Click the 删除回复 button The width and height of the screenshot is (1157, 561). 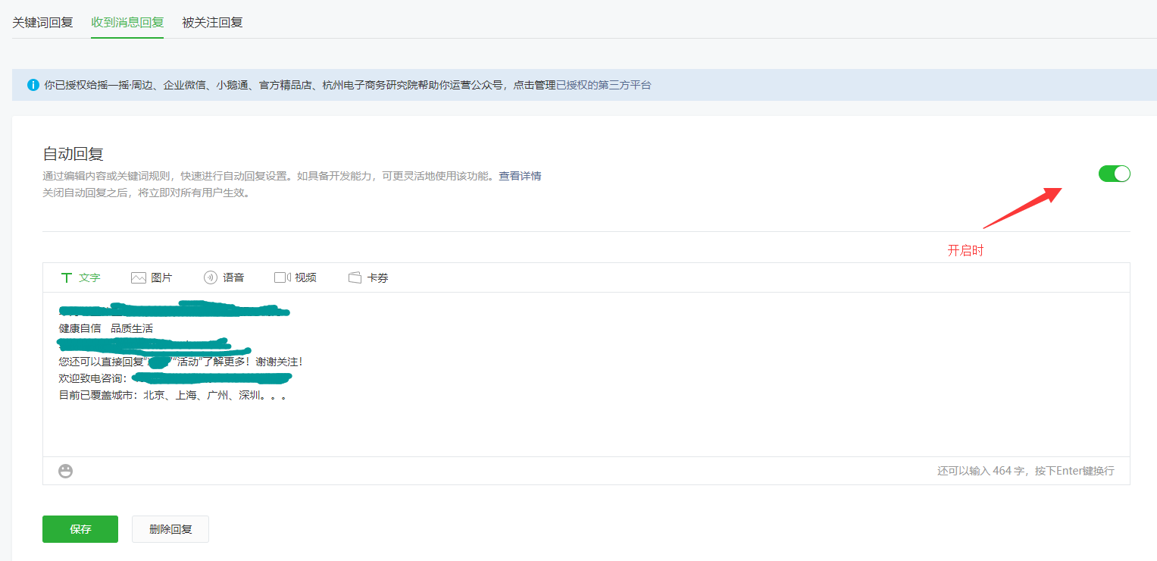170,529
